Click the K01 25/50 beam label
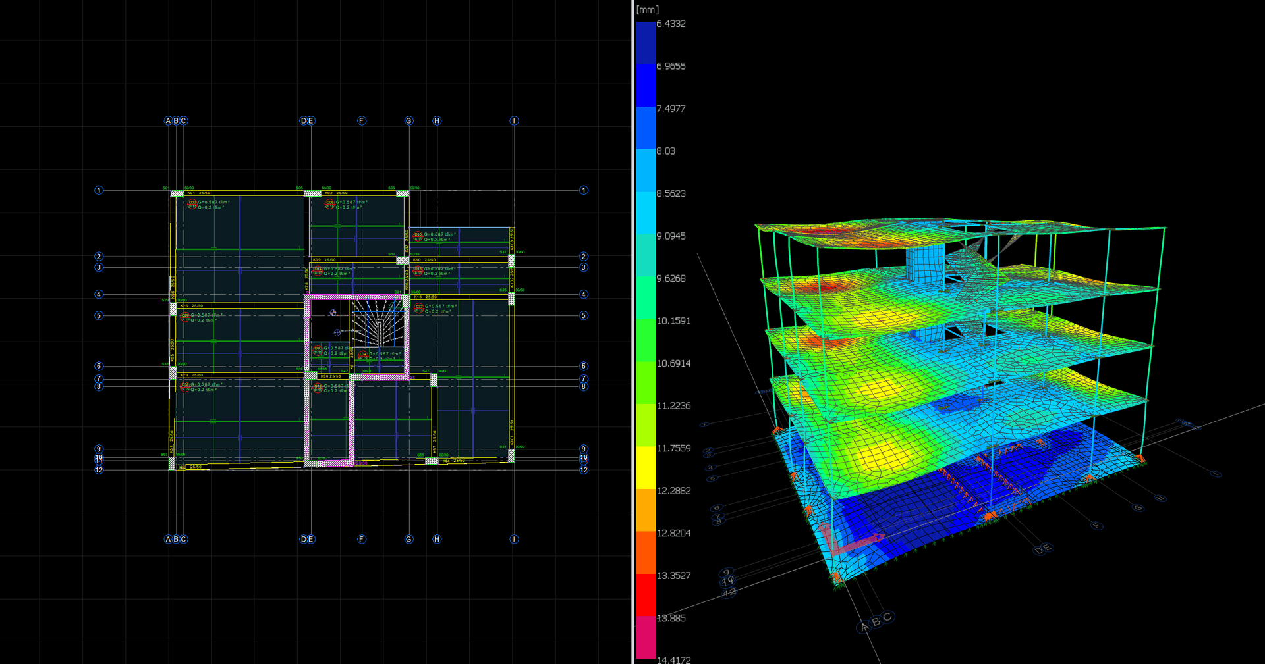Image resolution: width=1265 pixels, height=664 pixels. tap(199, 193)
